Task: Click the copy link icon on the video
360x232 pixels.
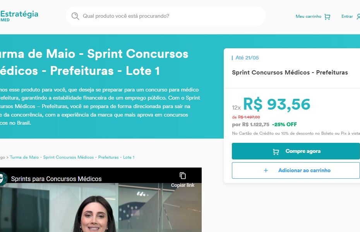Action: pos(183,176)
